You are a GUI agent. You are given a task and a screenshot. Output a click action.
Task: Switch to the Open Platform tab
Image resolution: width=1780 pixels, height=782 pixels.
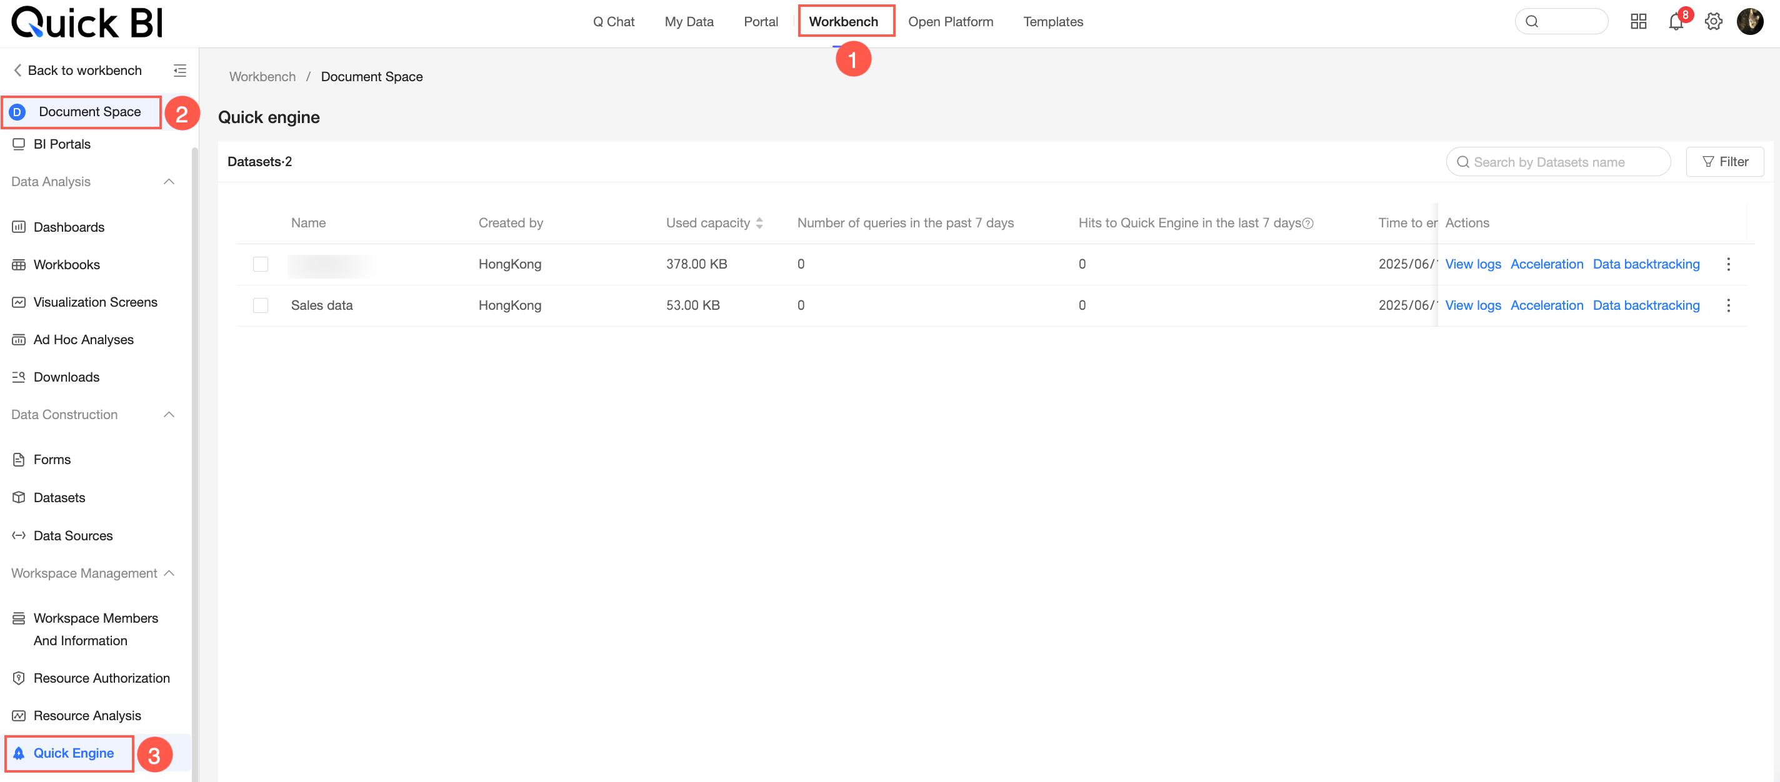(950, 22)
